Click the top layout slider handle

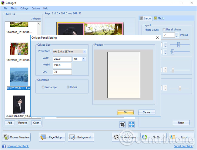coord(179,45)
